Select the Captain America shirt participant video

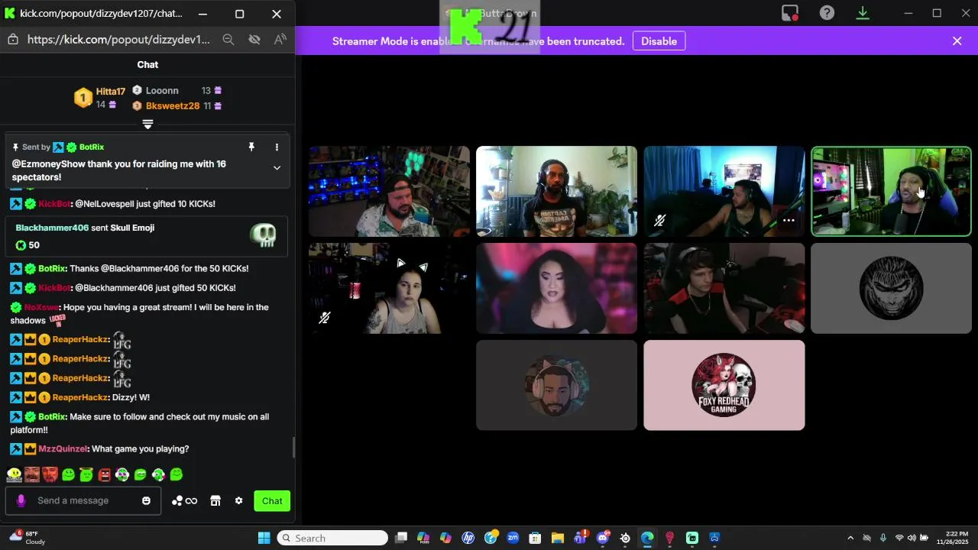point(556,191)
